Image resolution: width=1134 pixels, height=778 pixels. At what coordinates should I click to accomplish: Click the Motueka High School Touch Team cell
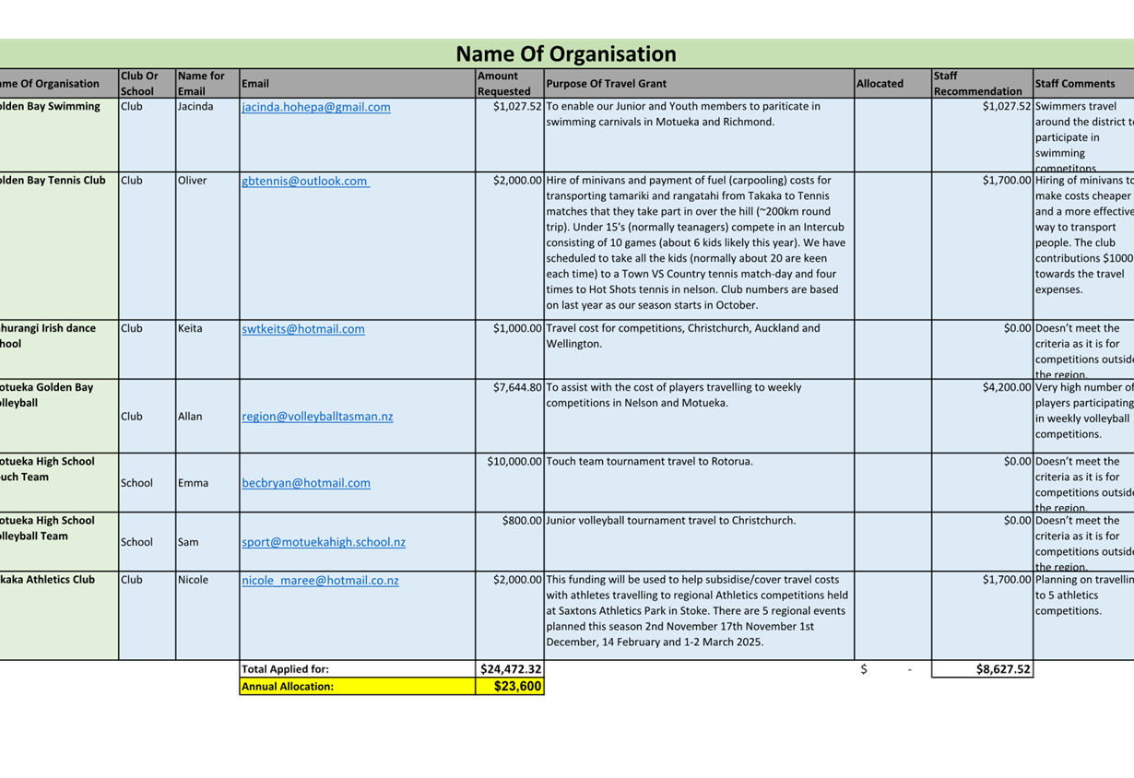[59, 482]
